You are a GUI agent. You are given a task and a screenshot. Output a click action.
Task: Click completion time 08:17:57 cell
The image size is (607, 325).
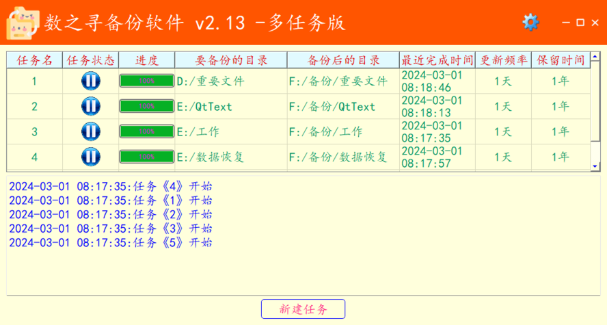[x=437, y=157]
